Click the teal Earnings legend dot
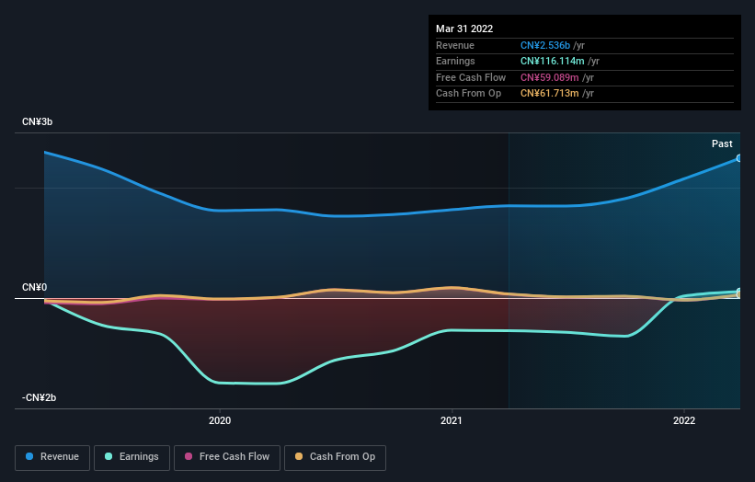755x482 pixels. [x=109, y=457]
